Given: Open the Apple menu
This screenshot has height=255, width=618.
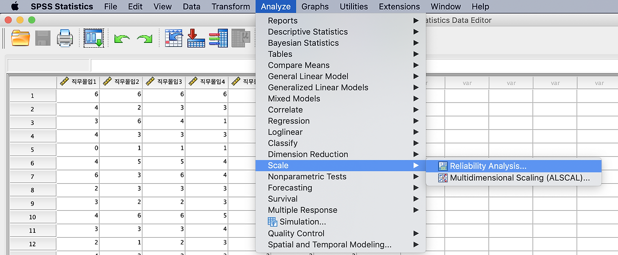Looking at the screenshot, I should (x=14, y=6).
